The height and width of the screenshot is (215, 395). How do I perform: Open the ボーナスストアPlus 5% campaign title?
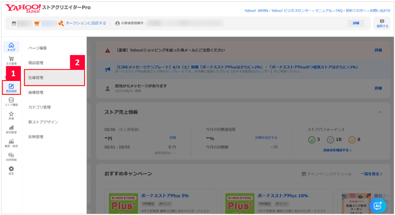coord(165,196)
